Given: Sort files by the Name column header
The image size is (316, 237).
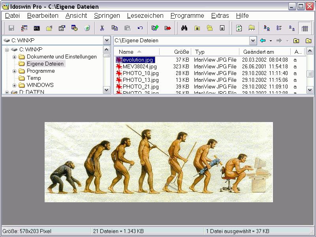Looking at the screenshot, I should tap(137, 52).
